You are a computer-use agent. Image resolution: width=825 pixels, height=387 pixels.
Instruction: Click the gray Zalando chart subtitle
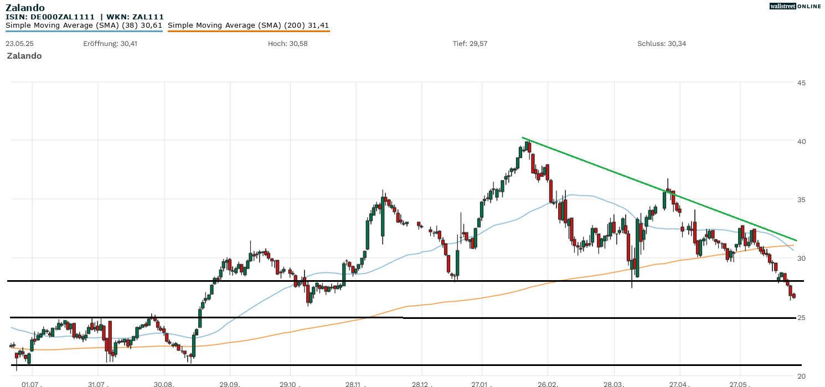click(24, 56)
